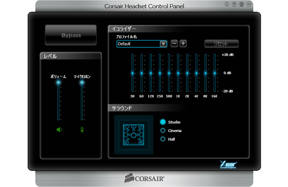The width and height of the screenshot is (288, 187).
Task: Click the 500 Hz equalizer slider
Action: tap(169, 73)
